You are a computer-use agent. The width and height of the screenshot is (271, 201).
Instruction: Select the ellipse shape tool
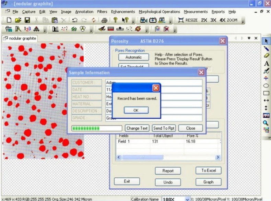266,85
